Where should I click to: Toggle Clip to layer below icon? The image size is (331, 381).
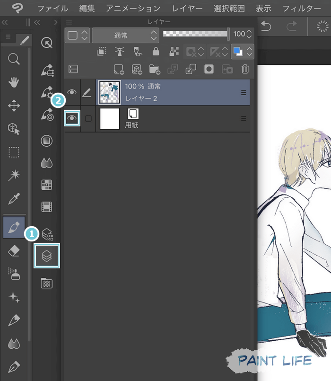click(102, 51)
